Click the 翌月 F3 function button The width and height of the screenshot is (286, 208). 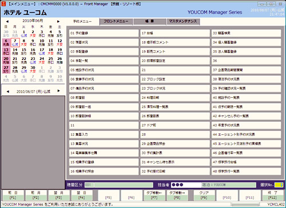(x=59, y=195)
